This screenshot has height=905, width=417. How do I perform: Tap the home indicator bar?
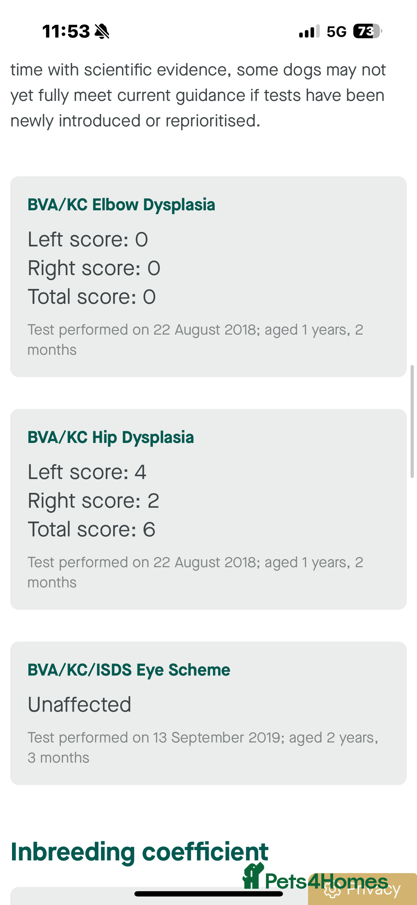pos(208,894)
